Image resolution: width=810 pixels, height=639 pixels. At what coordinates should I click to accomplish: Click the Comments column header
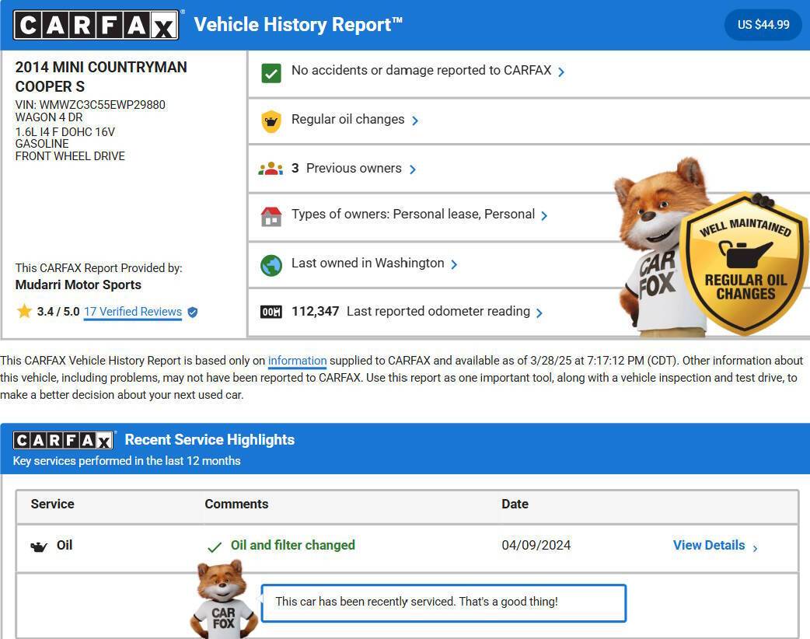point(236,504)
